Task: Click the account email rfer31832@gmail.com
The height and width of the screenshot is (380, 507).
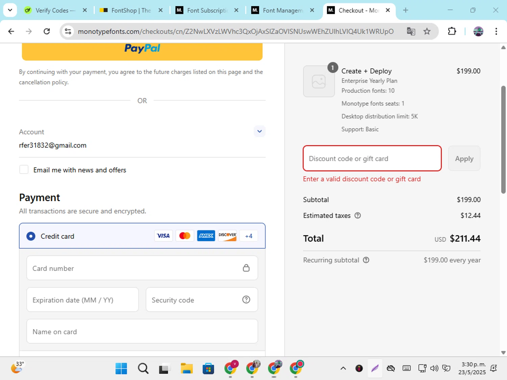Action: (x=53, y=145)
